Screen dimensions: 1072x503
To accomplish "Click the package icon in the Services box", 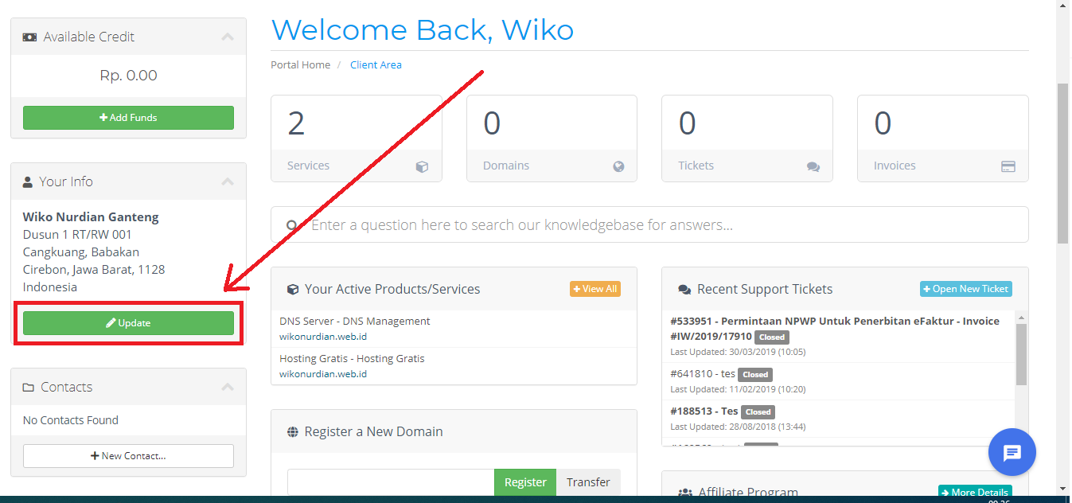I will 423,166.
